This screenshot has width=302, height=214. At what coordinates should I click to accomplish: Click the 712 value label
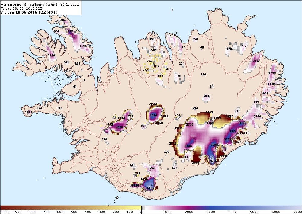point(244,46)
